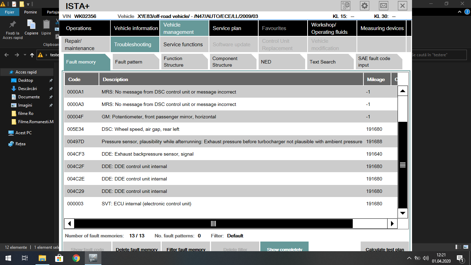
Task: Select fault 004CF3 exhaust backpressure sensor
Action: click(231, 154)
